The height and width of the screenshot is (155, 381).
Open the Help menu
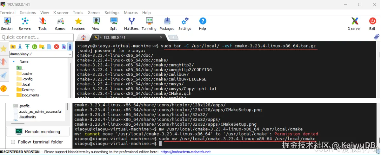146,12
